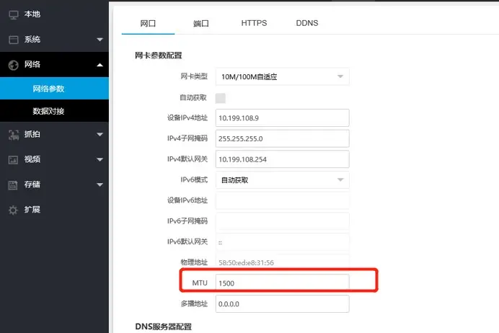Switch to the 端口 tab
Image resolution: width=499 pixels, height=333 pixels.
point(201,23)
